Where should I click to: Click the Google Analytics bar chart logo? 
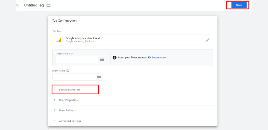click(59, 40)
